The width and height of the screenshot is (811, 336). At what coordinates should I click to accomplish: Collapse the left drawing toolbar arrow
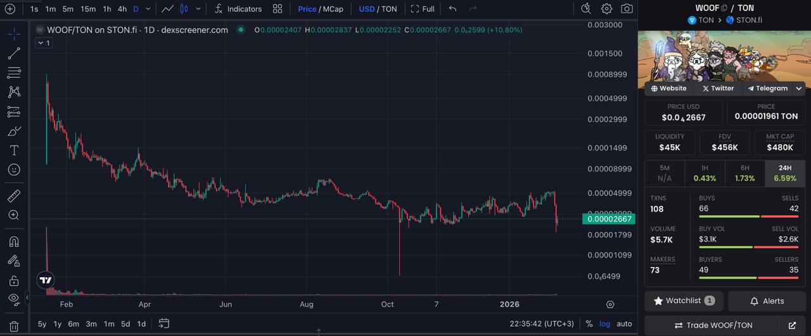[27, 297]
